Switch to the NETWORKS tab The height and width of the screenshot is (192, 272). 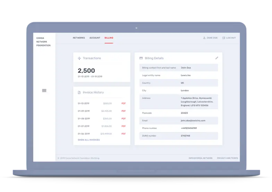coord(79,38)
